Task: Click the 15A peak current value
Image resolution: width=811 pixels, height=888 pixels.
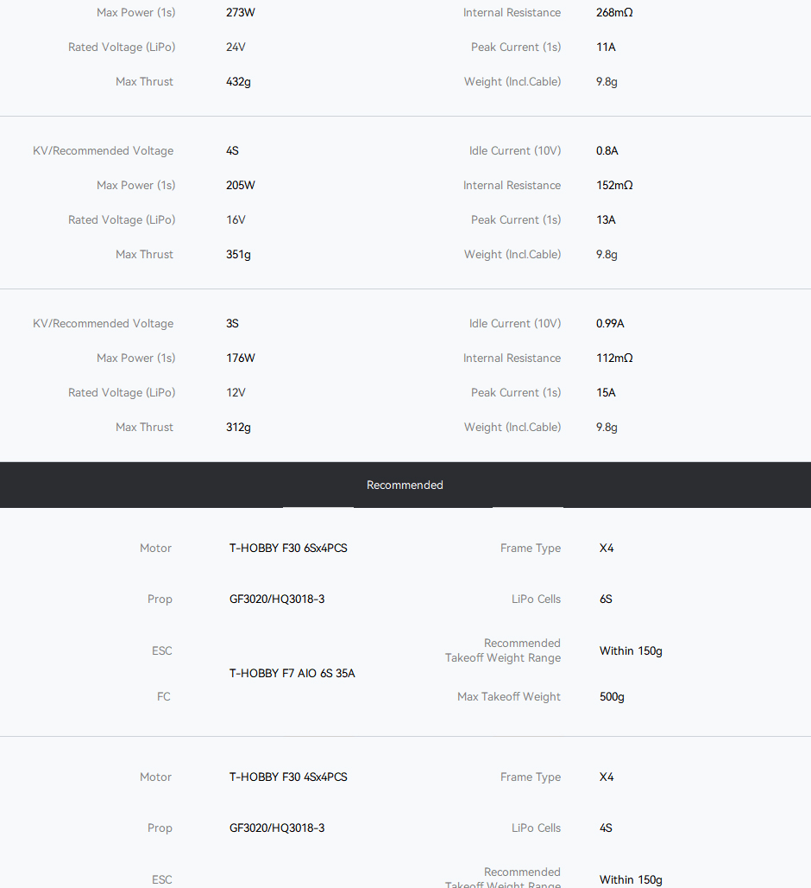Action: click(x=606, y=393)
